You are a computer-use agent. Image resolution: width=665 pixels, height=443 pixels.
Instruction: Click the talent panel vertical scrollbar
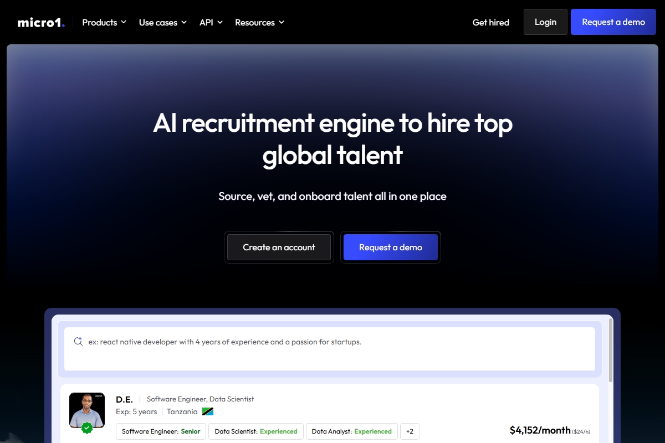[611, 350]
